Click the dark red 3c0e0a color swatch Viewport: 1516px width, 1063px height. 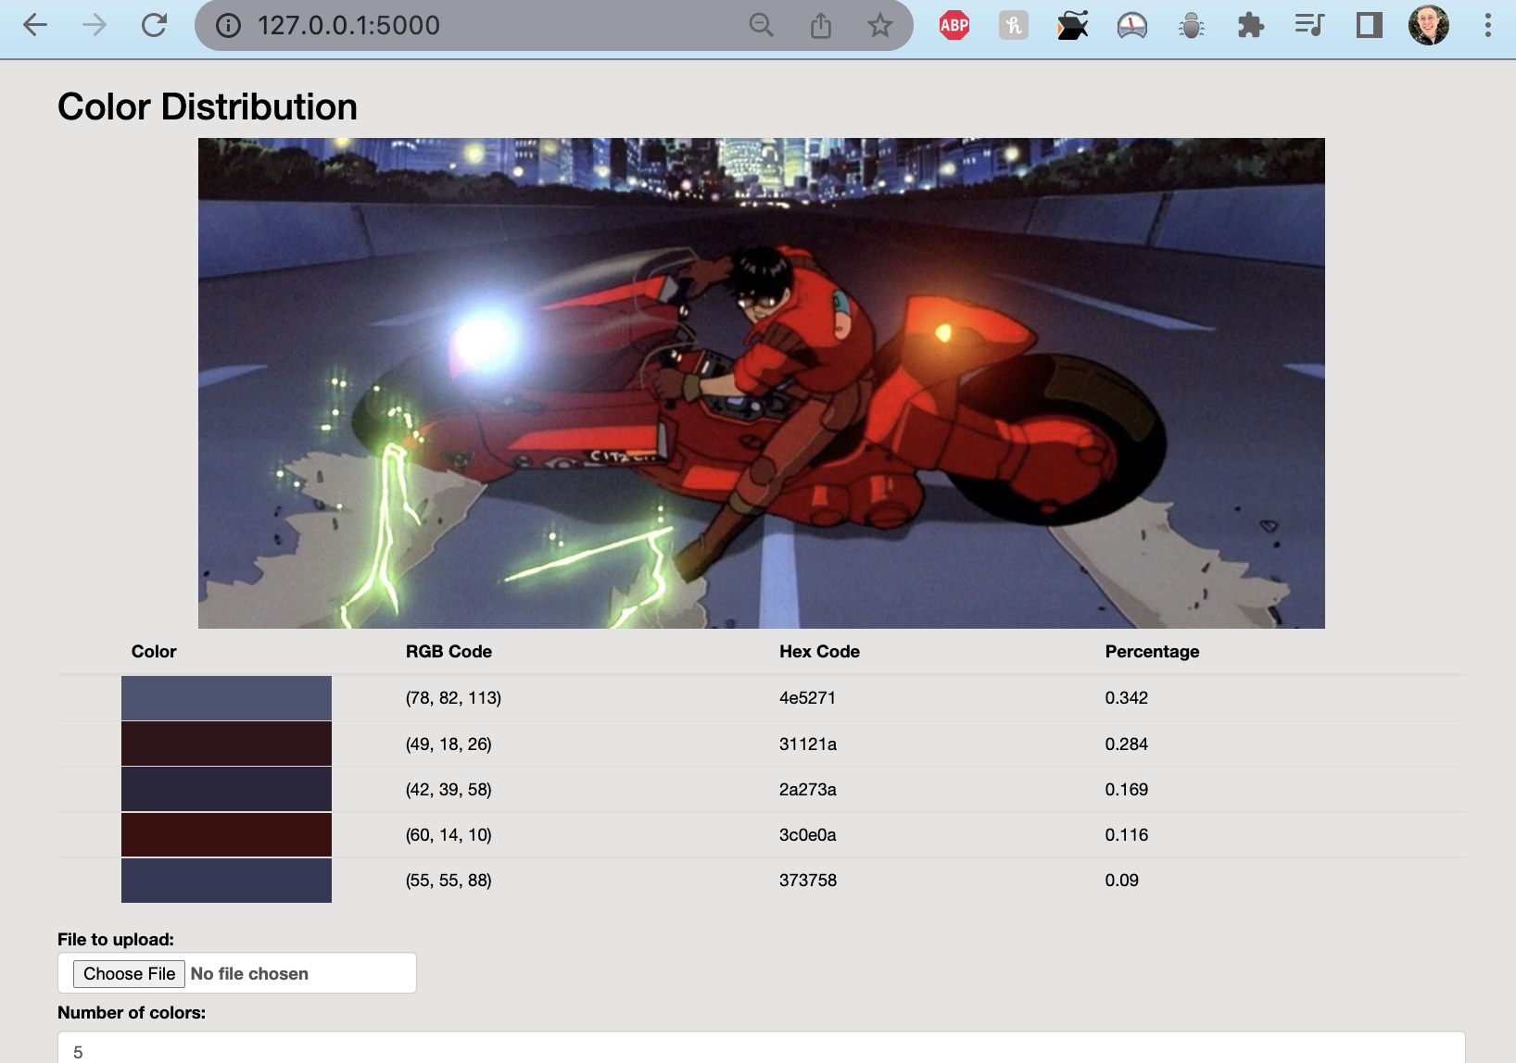click(226, 834)
